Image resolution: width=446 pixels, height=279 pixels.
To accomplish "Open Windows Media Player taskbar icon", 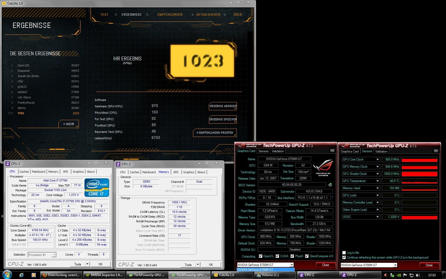I will [x=33, y=275].
